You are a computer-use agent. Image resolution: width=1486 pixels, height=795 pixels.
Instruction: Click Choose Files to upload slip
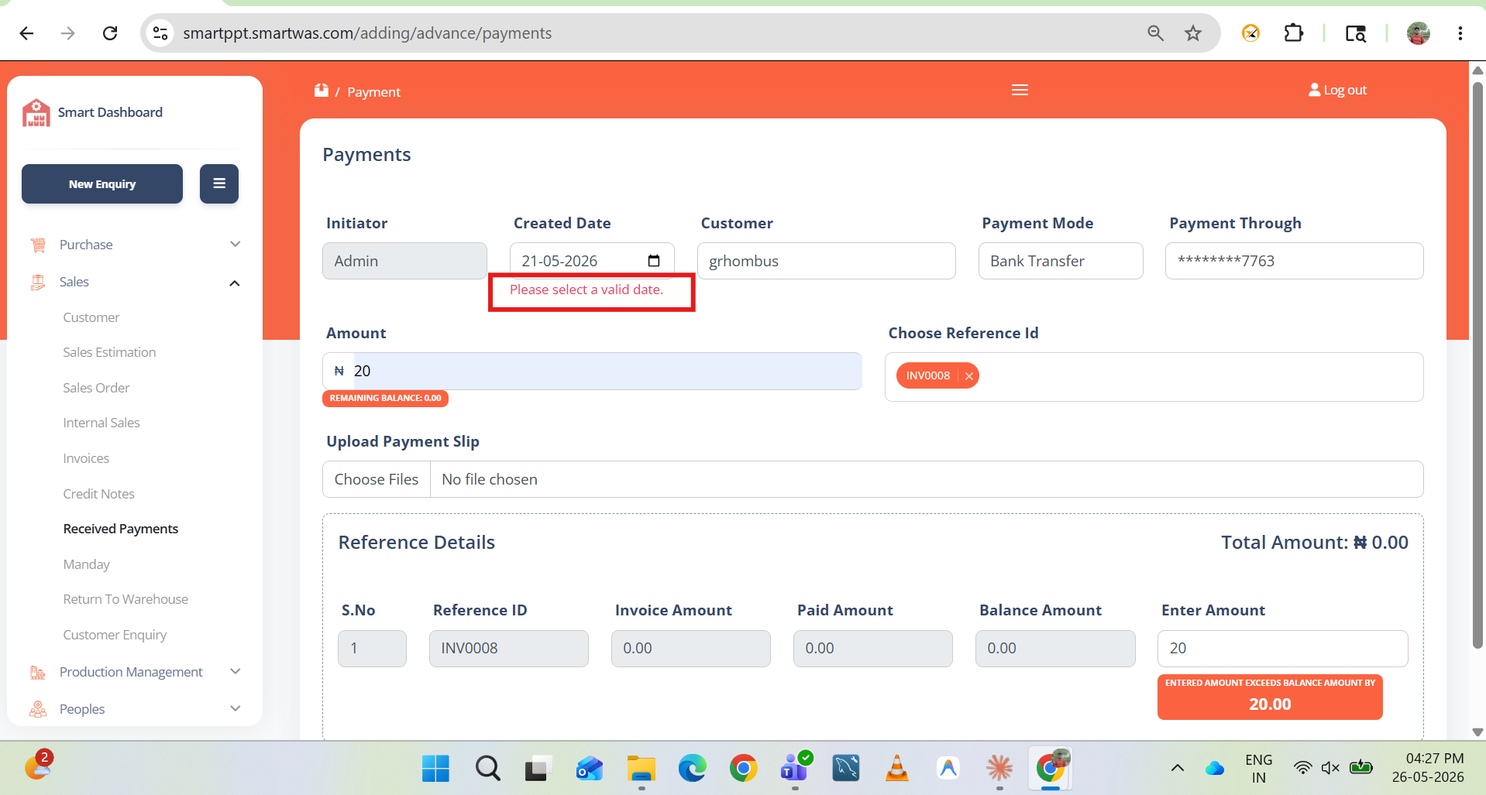(377, 479)
